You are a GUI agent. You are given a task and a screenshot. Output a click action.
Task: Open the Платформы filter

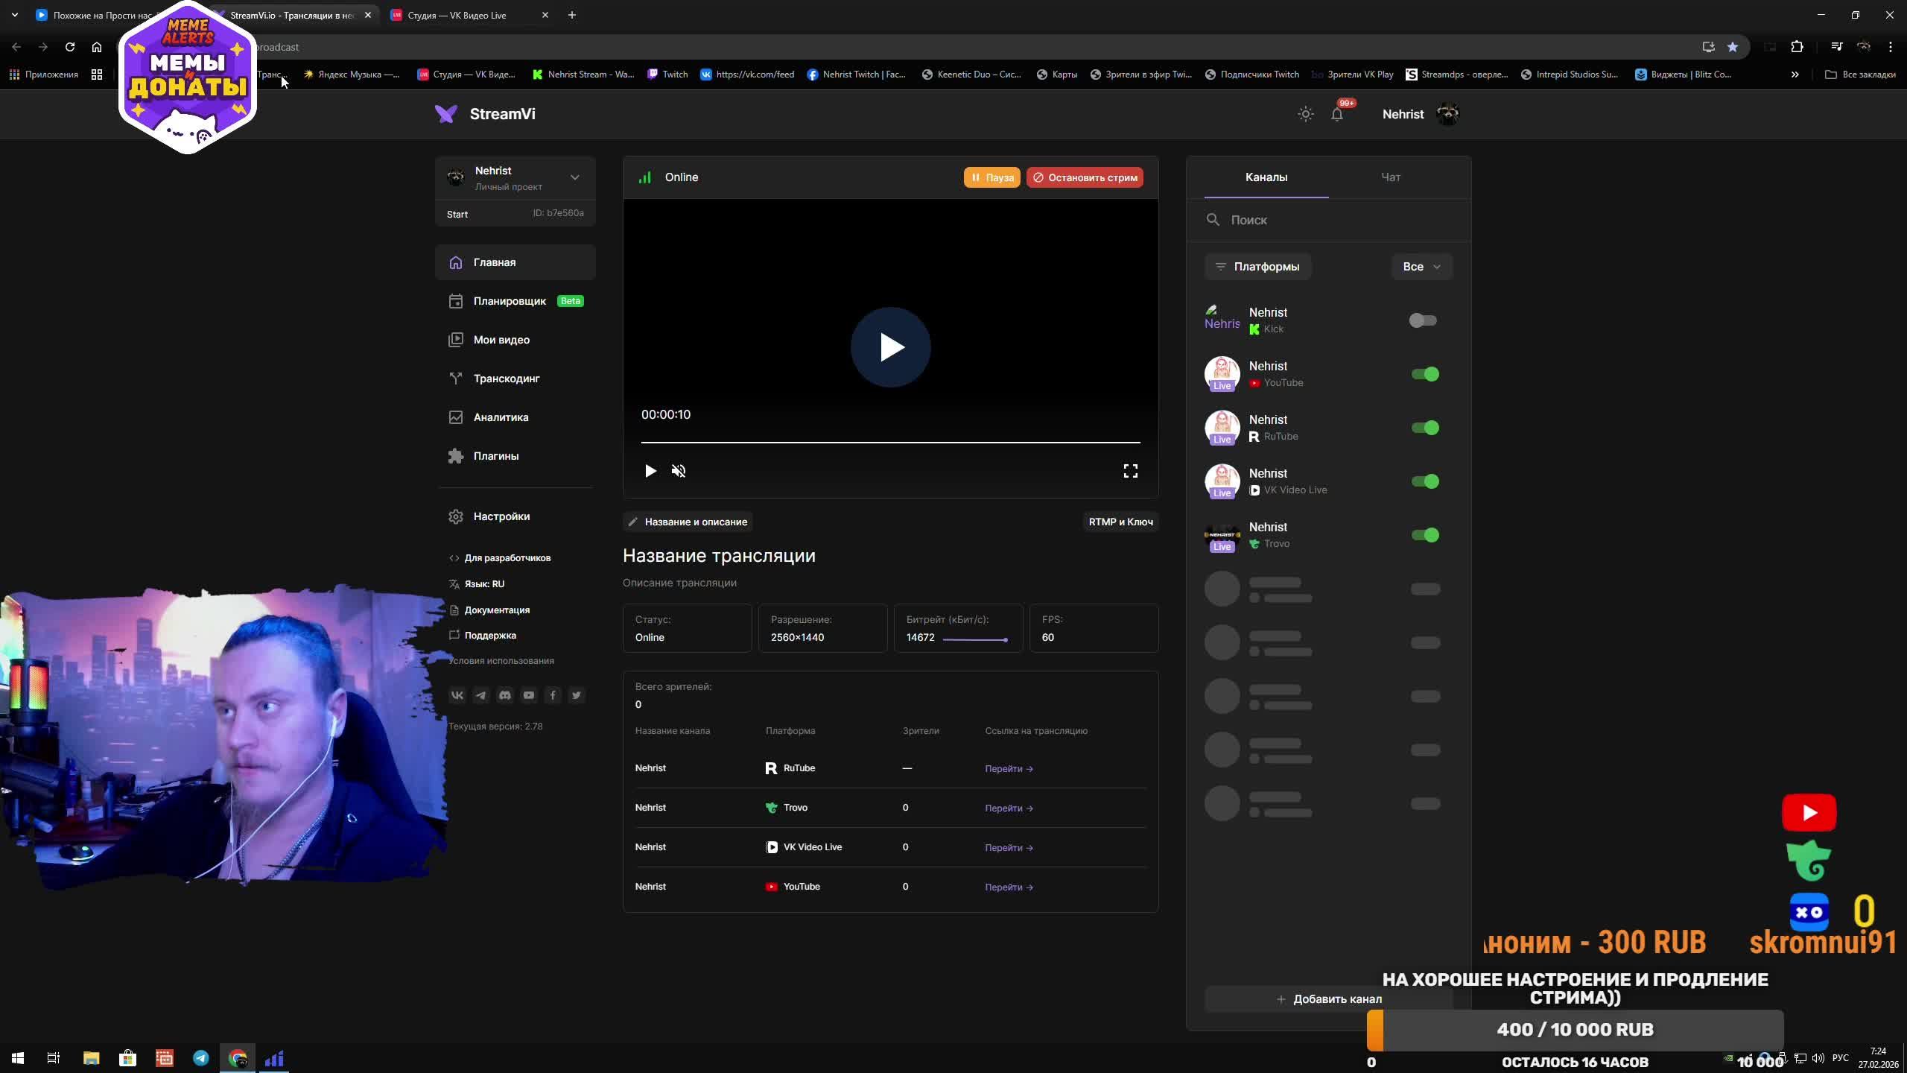(x=1257, y=267)
